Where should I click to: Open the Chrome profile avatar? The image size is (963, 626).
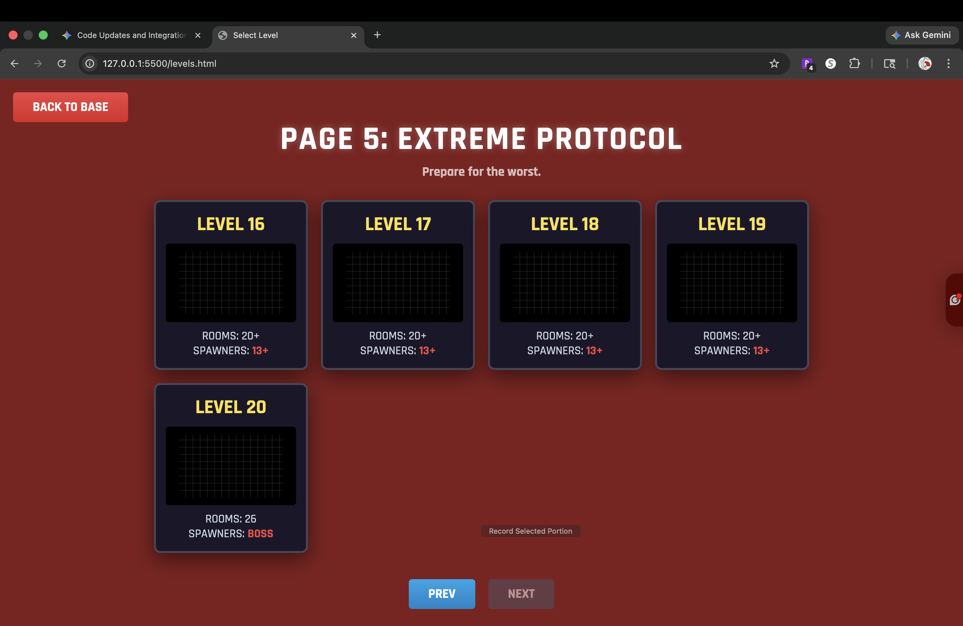point(925,64)
